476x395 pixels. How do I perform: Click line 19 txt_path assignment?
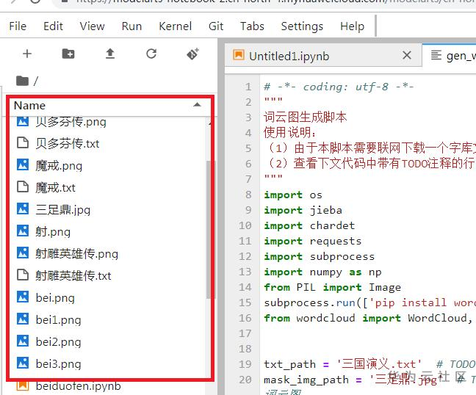[342, 364]
